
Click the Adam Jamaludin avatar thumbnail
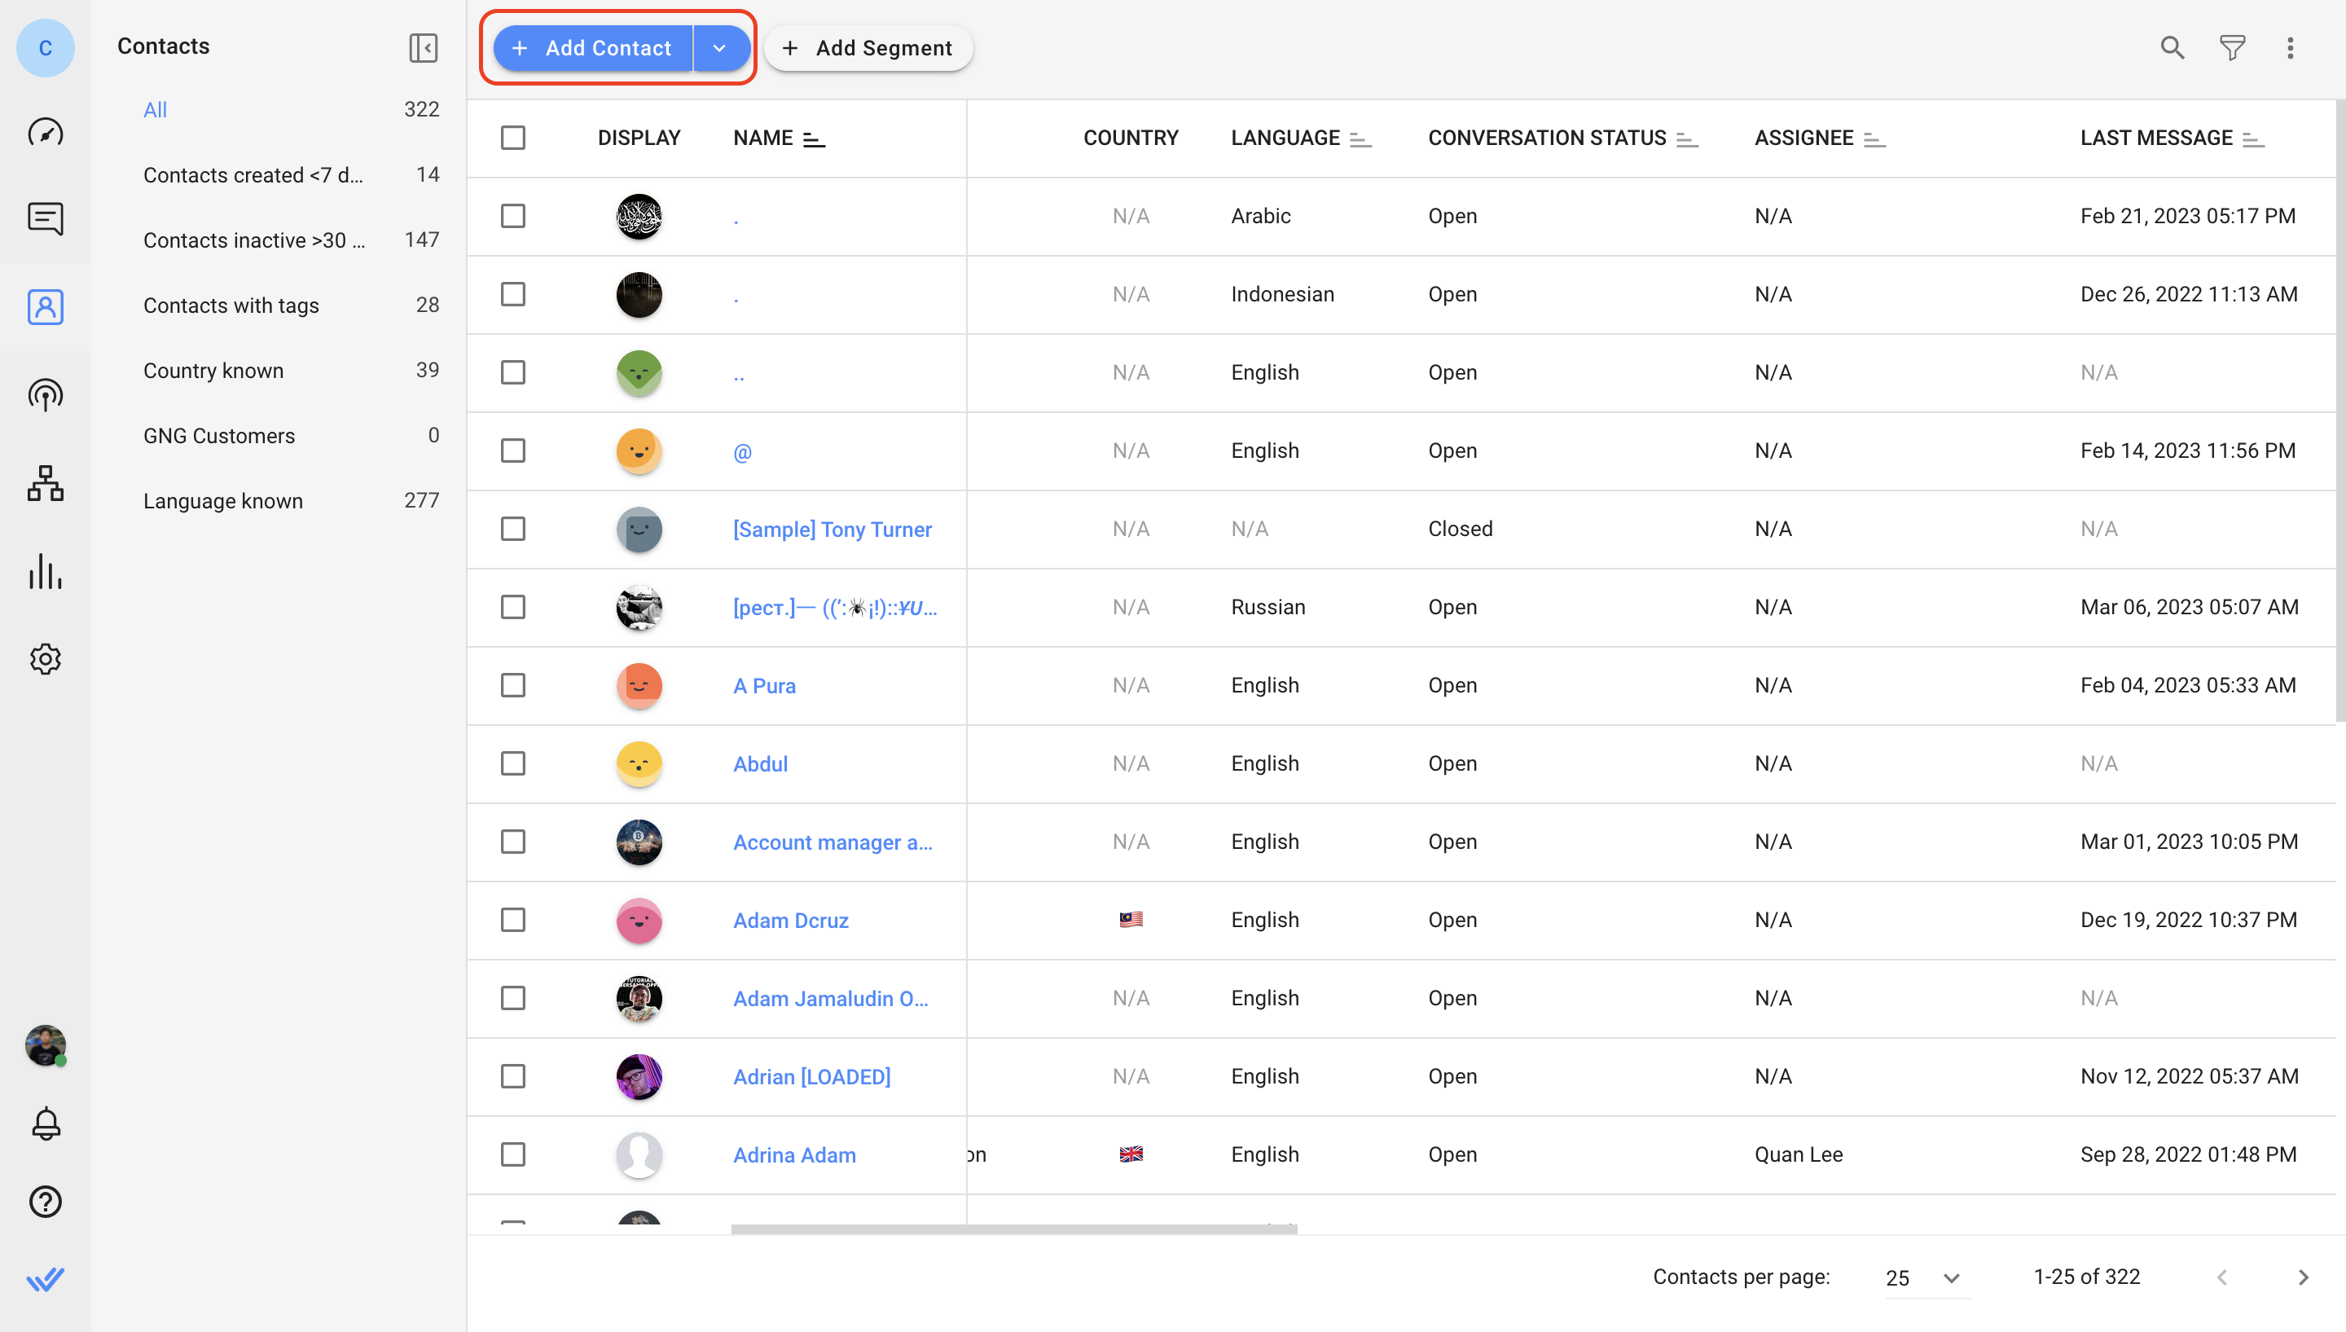tap(639, 999)
